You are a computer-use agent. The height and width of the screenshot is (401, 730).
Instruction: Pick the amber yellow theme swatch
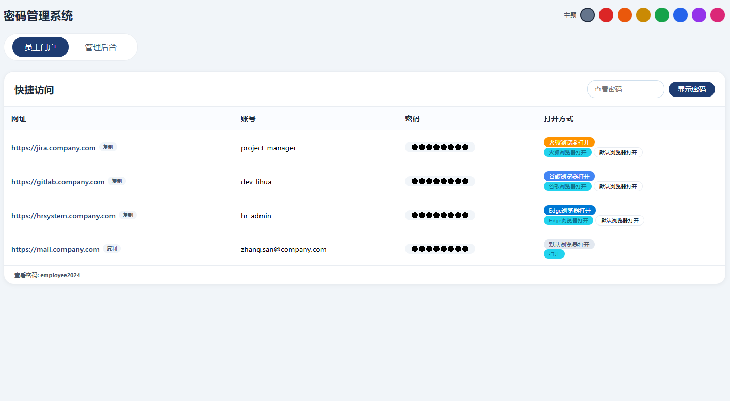point(643,15)
